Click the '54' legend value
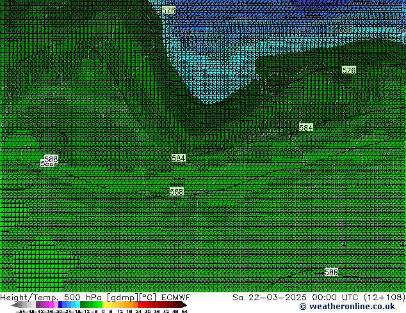Screen dimensions: 406x313 click(x=184, y=312)
